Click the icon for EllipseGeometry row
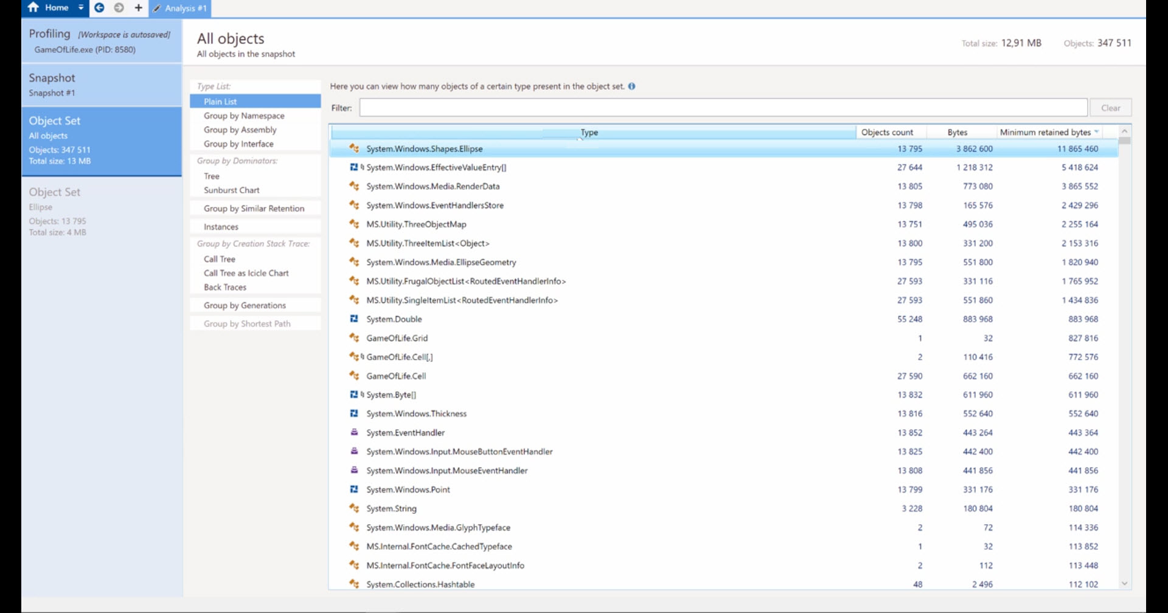Viewport: 1168px width, 613px height. tap(354, 261)
